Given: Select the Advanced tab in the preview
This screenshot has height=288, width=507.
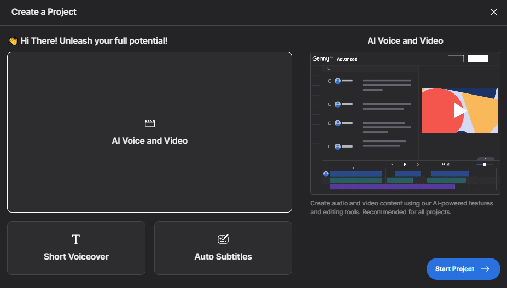Looking at the screenshot, I should (347, 59).
